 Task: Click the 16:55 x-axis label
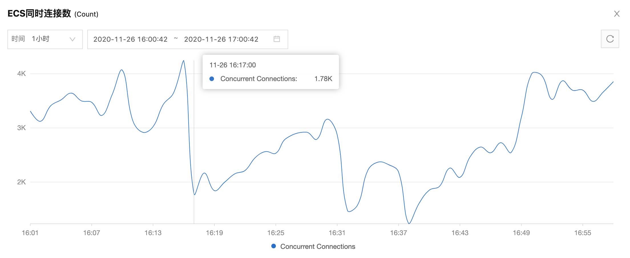[583, 233]
